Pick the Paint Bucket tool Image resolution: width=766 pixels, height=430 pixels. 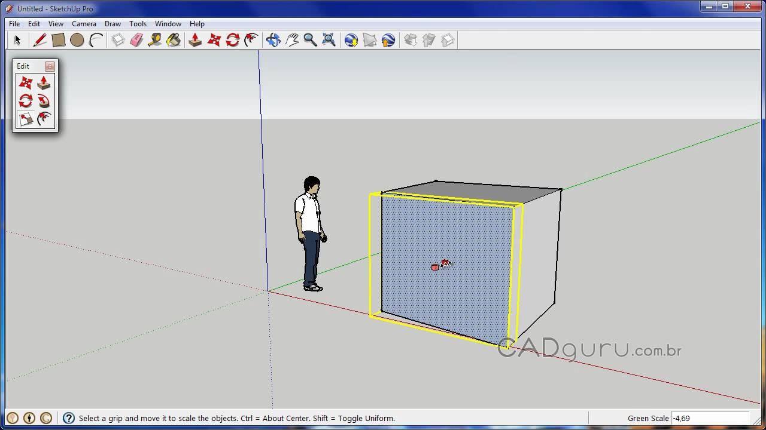(x=174, y=40)
